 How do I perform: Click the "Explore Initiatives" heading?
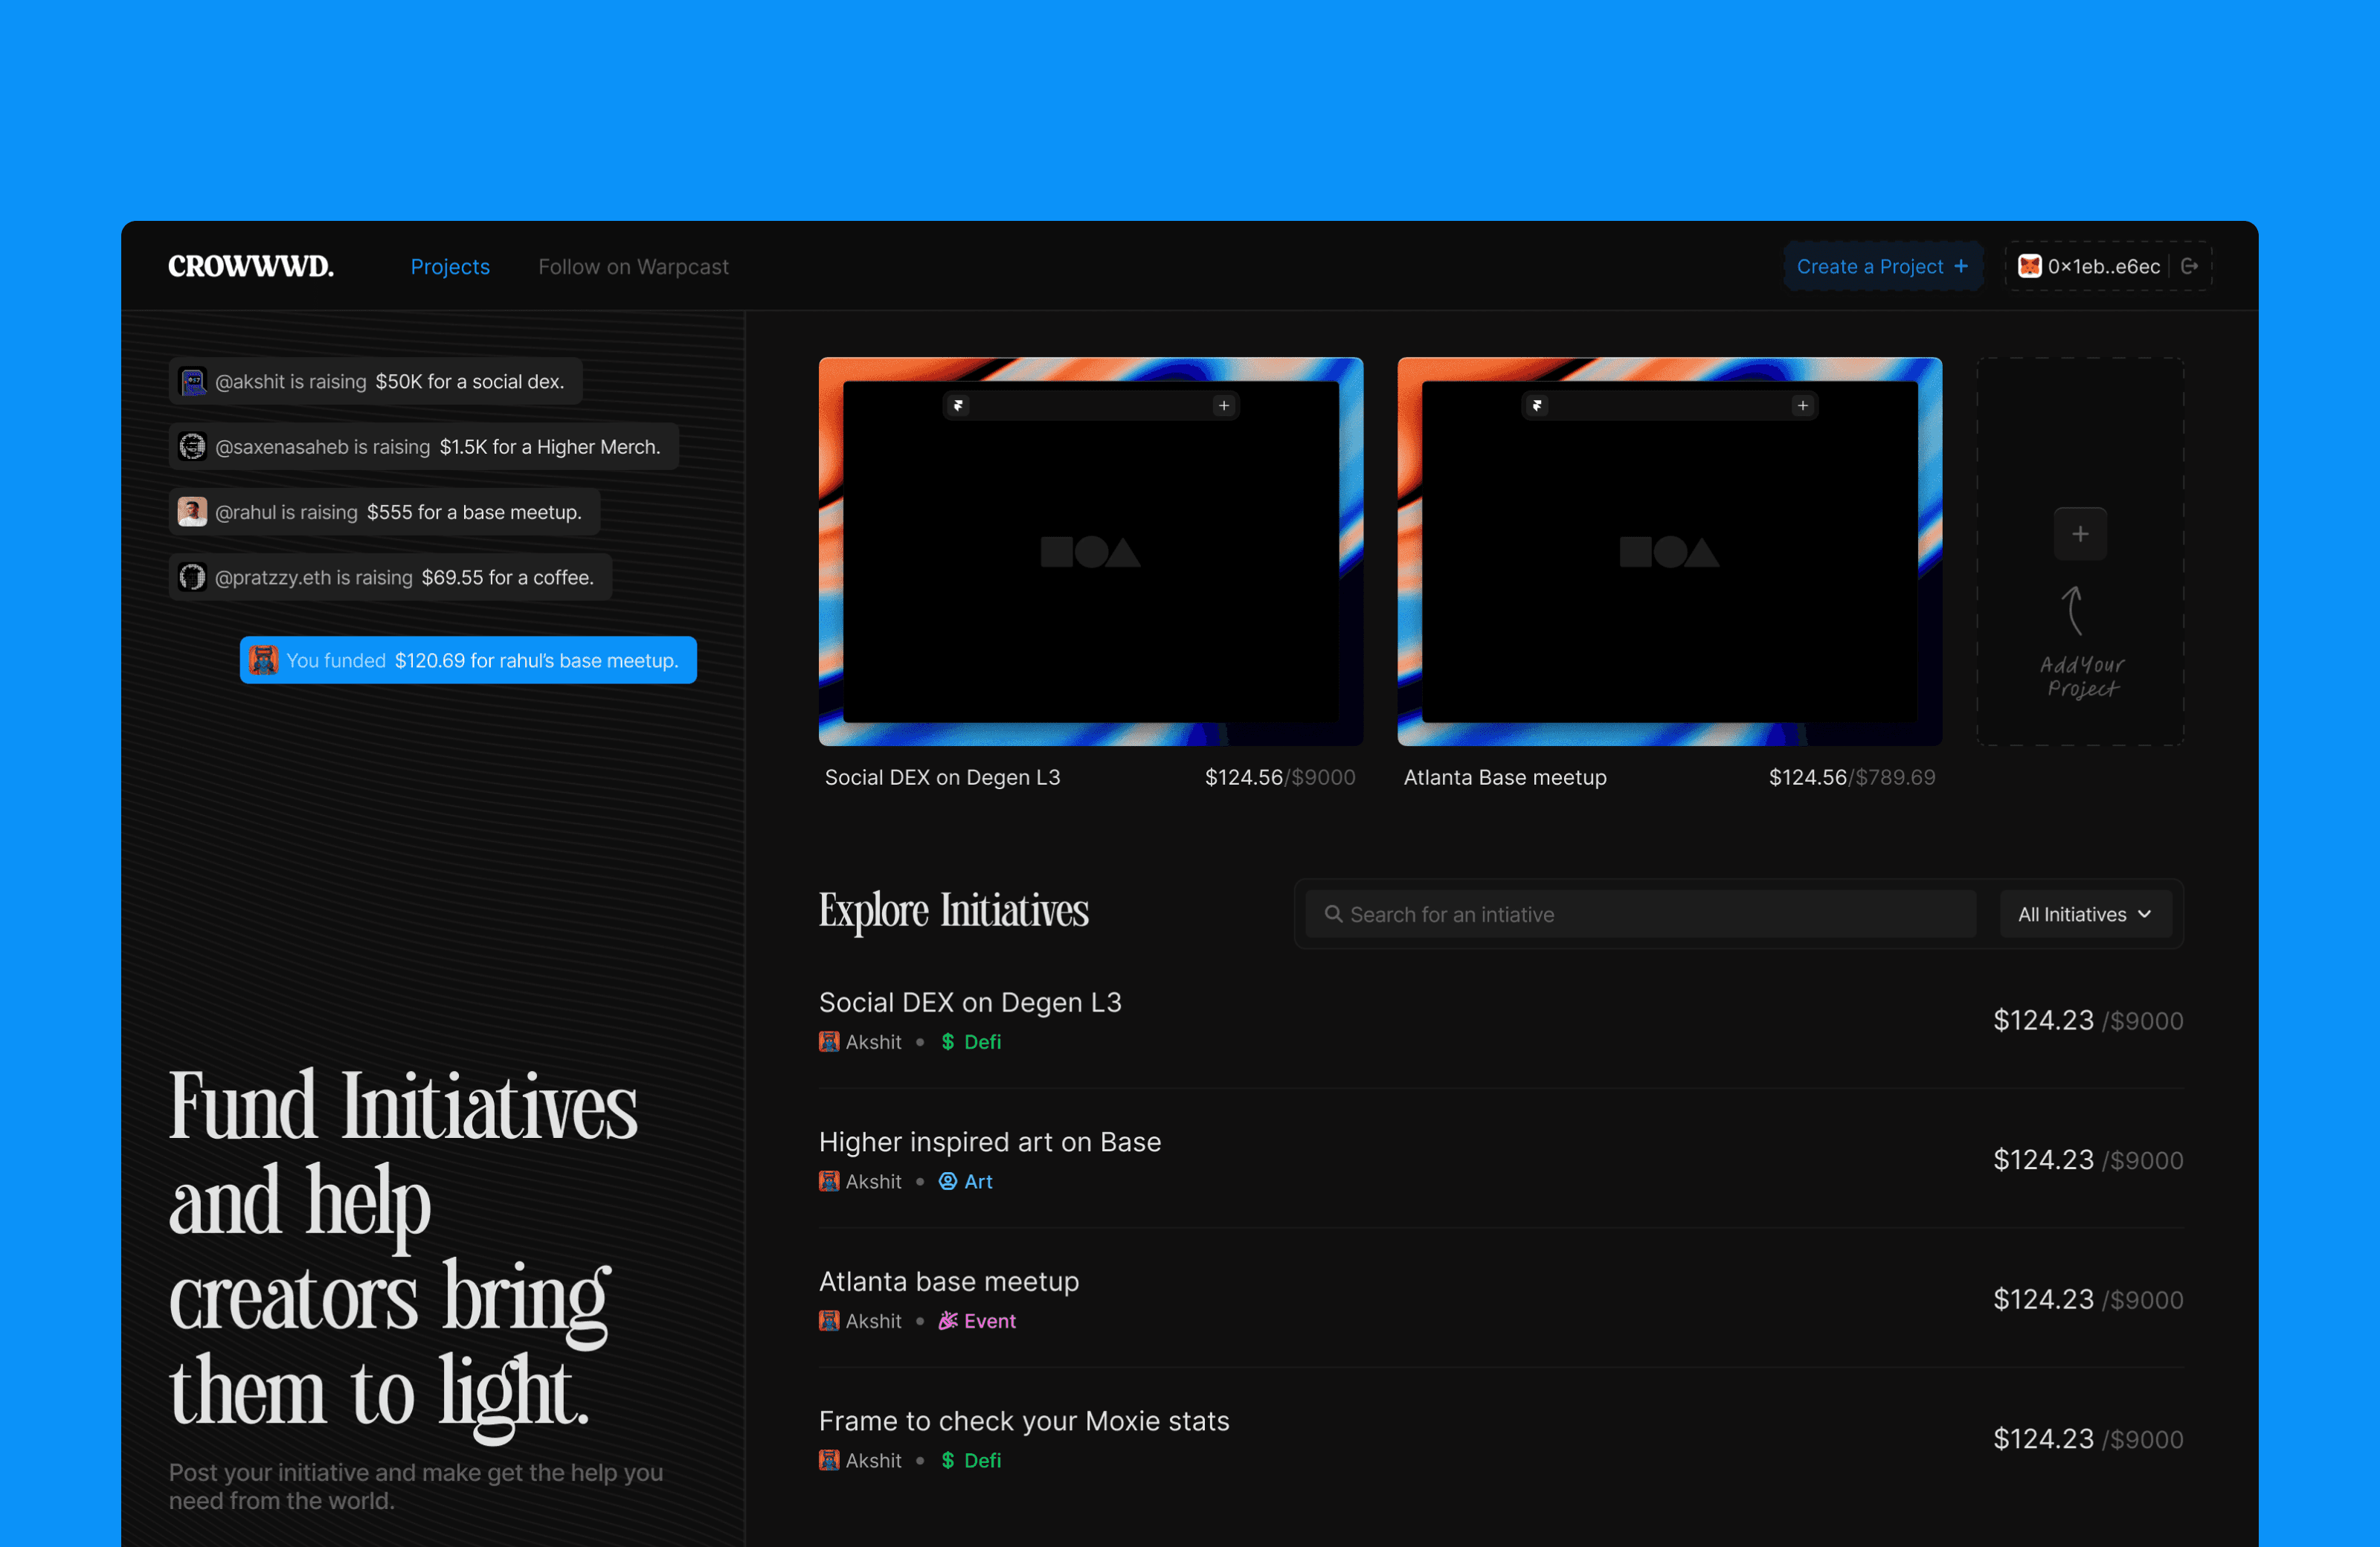tap(954, 911)
